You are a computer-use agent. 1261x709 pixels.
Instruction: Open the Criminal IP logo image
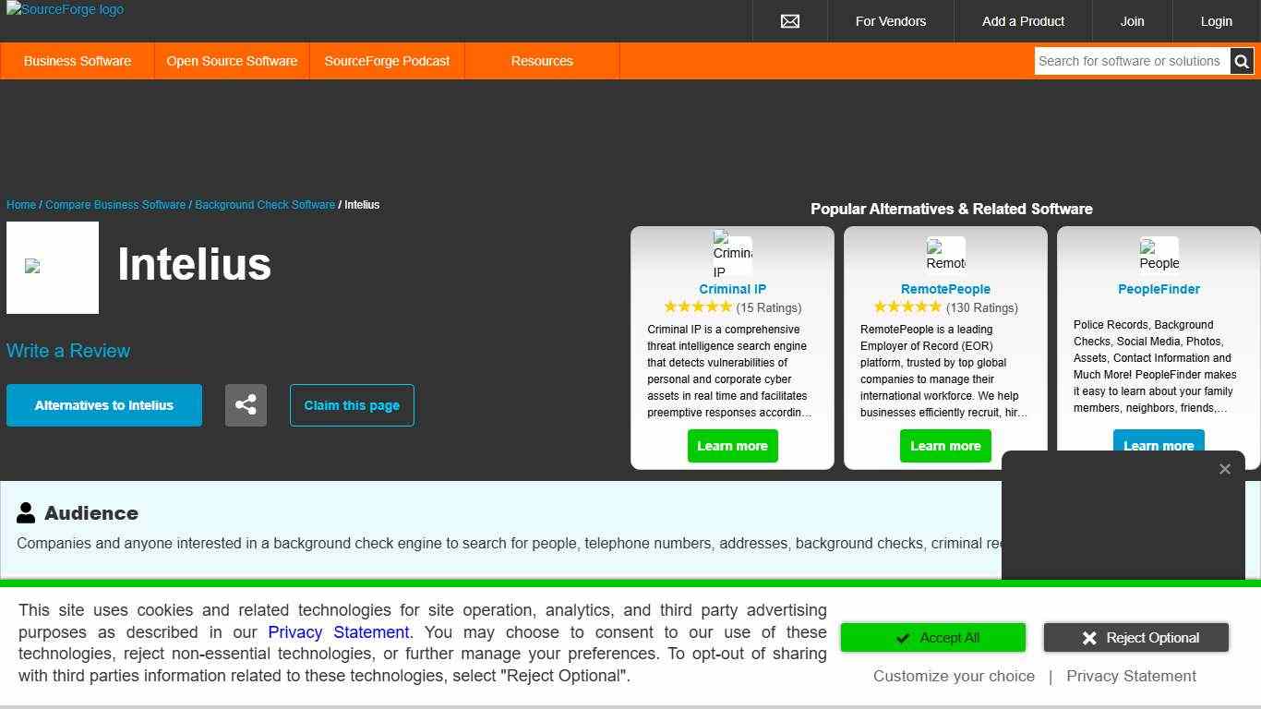(732, 255)
